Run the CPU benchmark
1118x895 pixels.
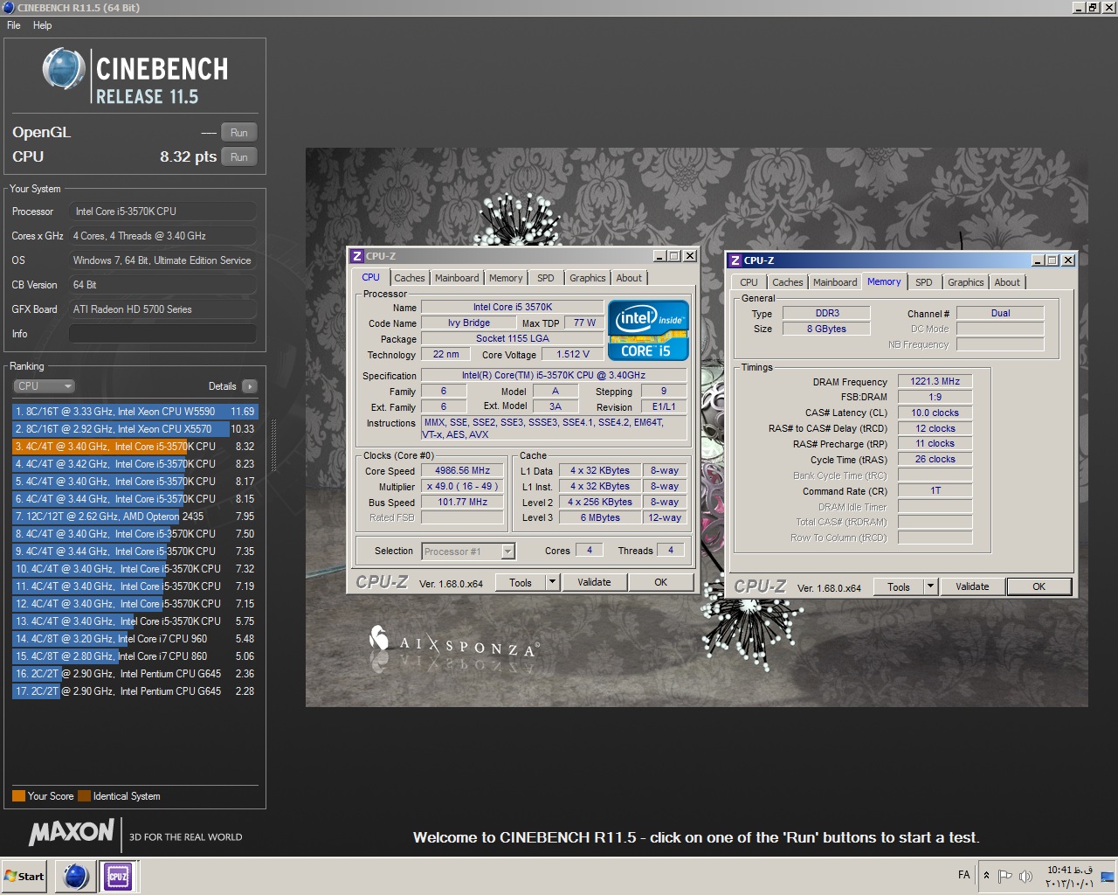pyautogui.click(x=238, y=157)
